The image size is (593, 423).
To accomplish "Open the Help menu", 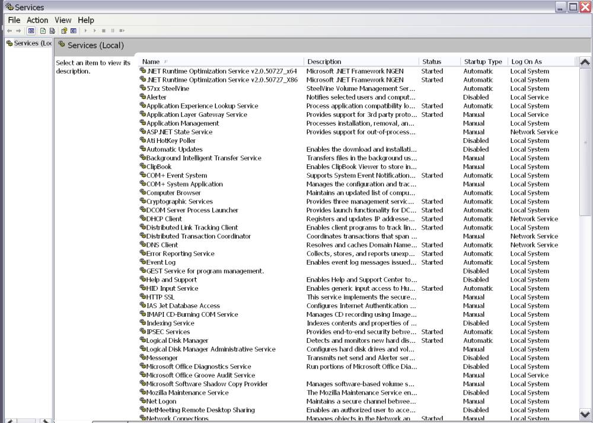I will tap(86, 20).
